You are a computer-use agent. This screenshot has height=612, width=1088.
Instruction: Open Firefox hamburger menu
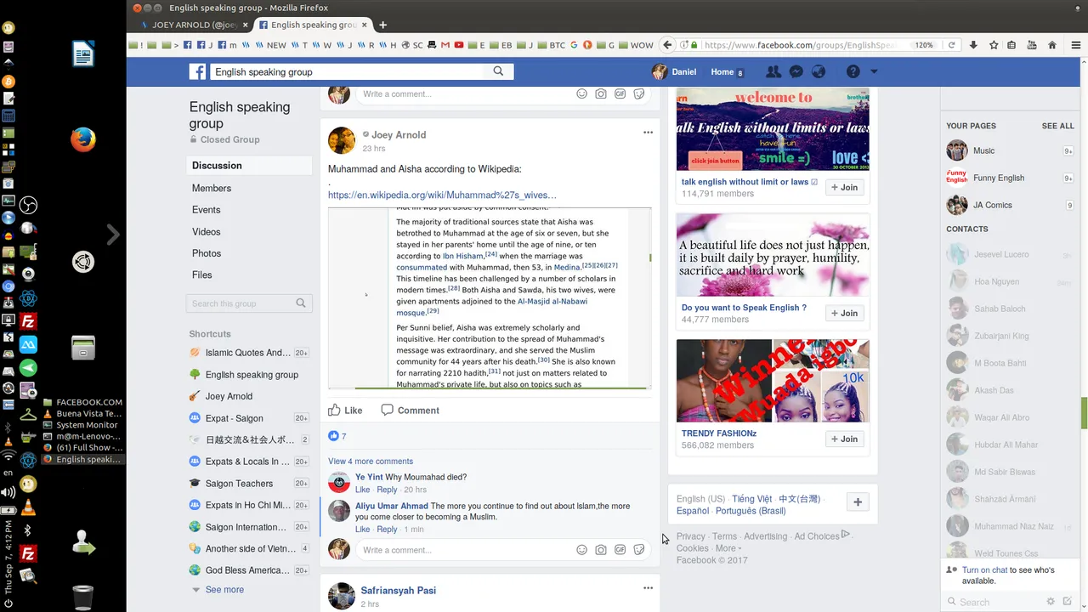coord(1075,45)
